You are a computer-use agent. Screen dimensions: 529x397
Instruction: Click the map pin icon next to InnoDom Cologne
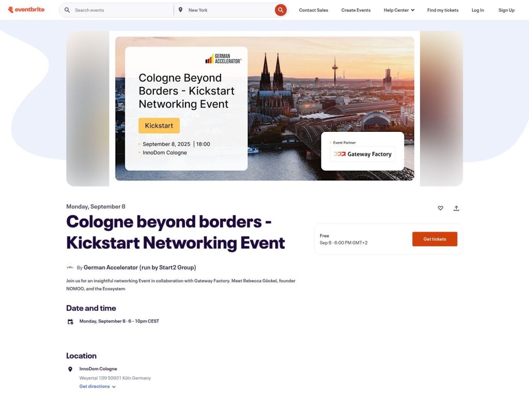click(x=70, y=369)
